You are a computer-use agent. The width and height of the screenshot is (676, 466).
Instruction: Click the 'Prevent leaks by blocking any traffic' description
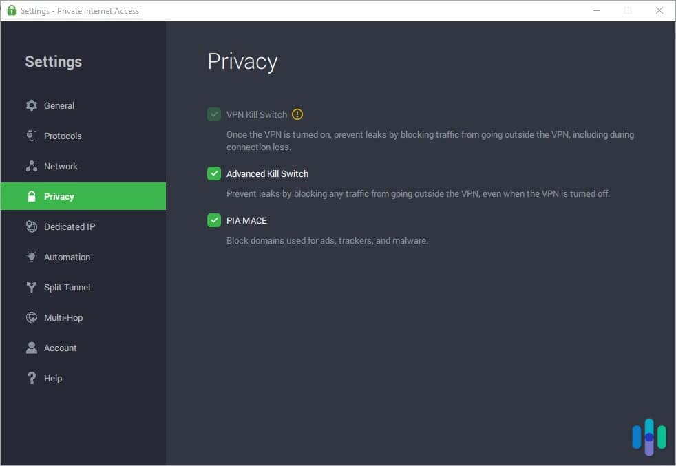(418, 194)
